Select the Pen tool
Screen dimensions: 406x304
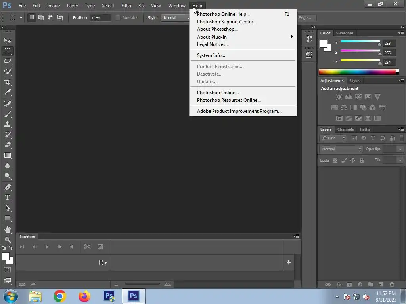tap(8, 187)
